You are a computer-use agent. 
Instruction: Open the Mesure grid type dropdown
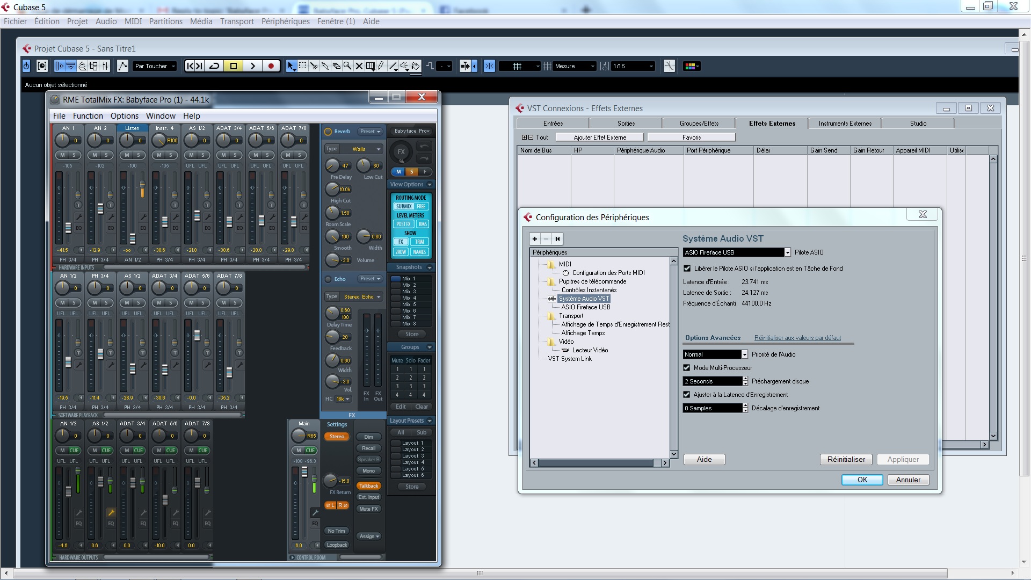point(575,66)
